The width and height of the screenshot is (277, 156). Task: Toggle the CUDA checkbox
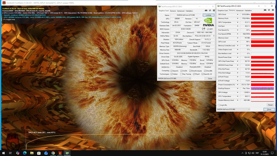(181, 71)
